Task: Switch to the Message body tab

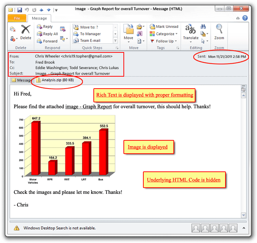Action: click(21, 80)
